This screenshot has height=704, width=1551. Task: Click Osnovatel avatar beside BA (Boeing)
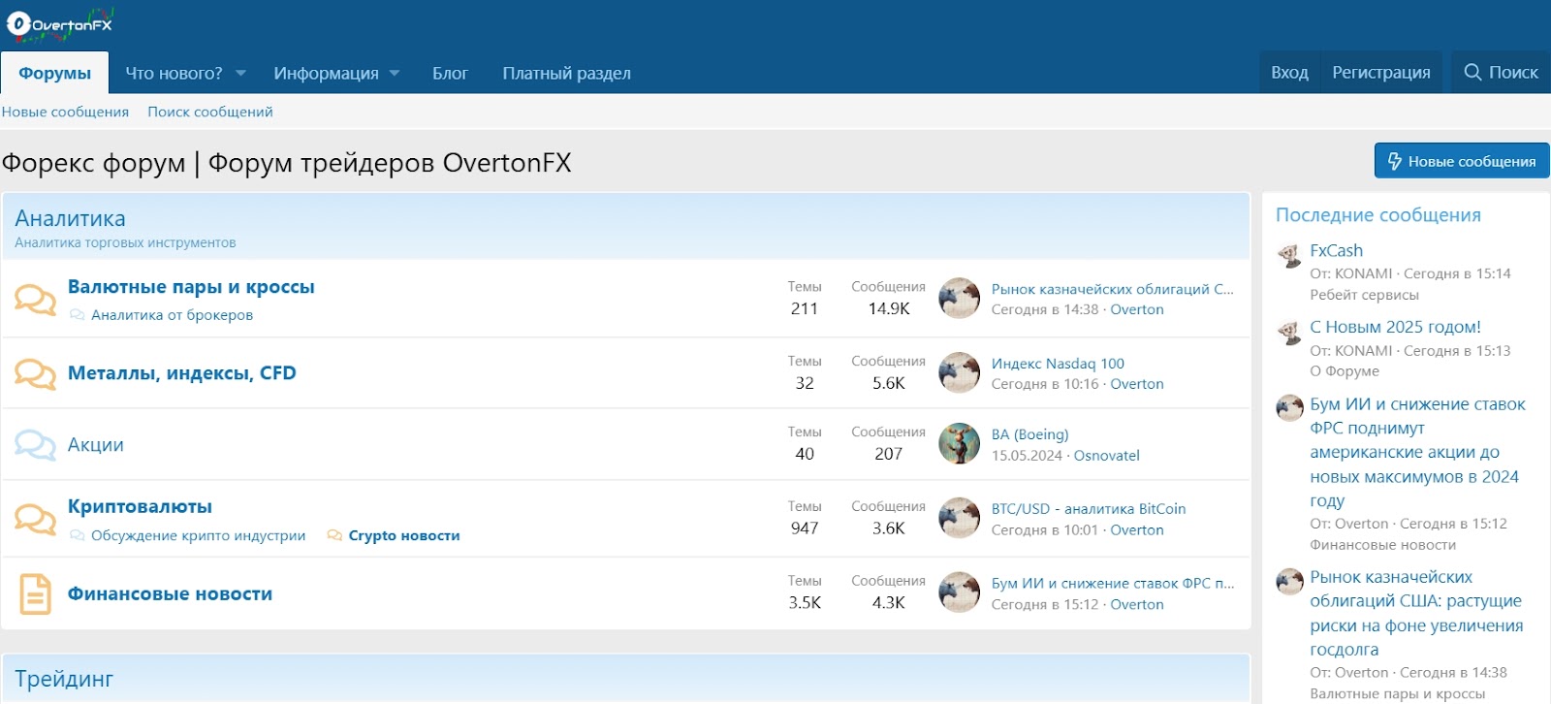(960, 444)
